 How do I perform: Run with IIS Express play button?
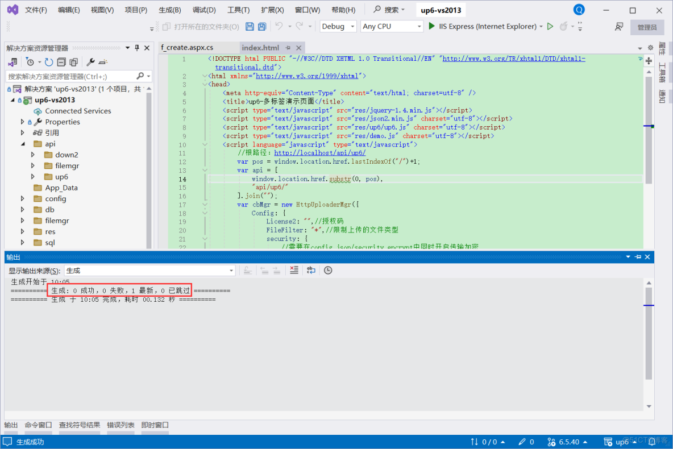[x=431, y=26]
